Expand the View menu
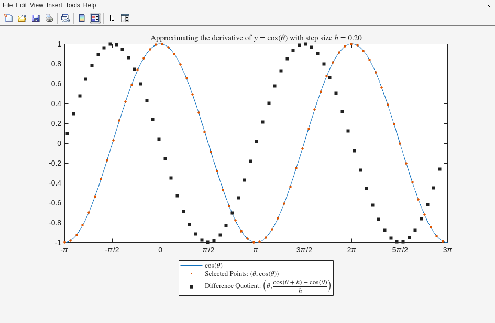 (37, 5)
